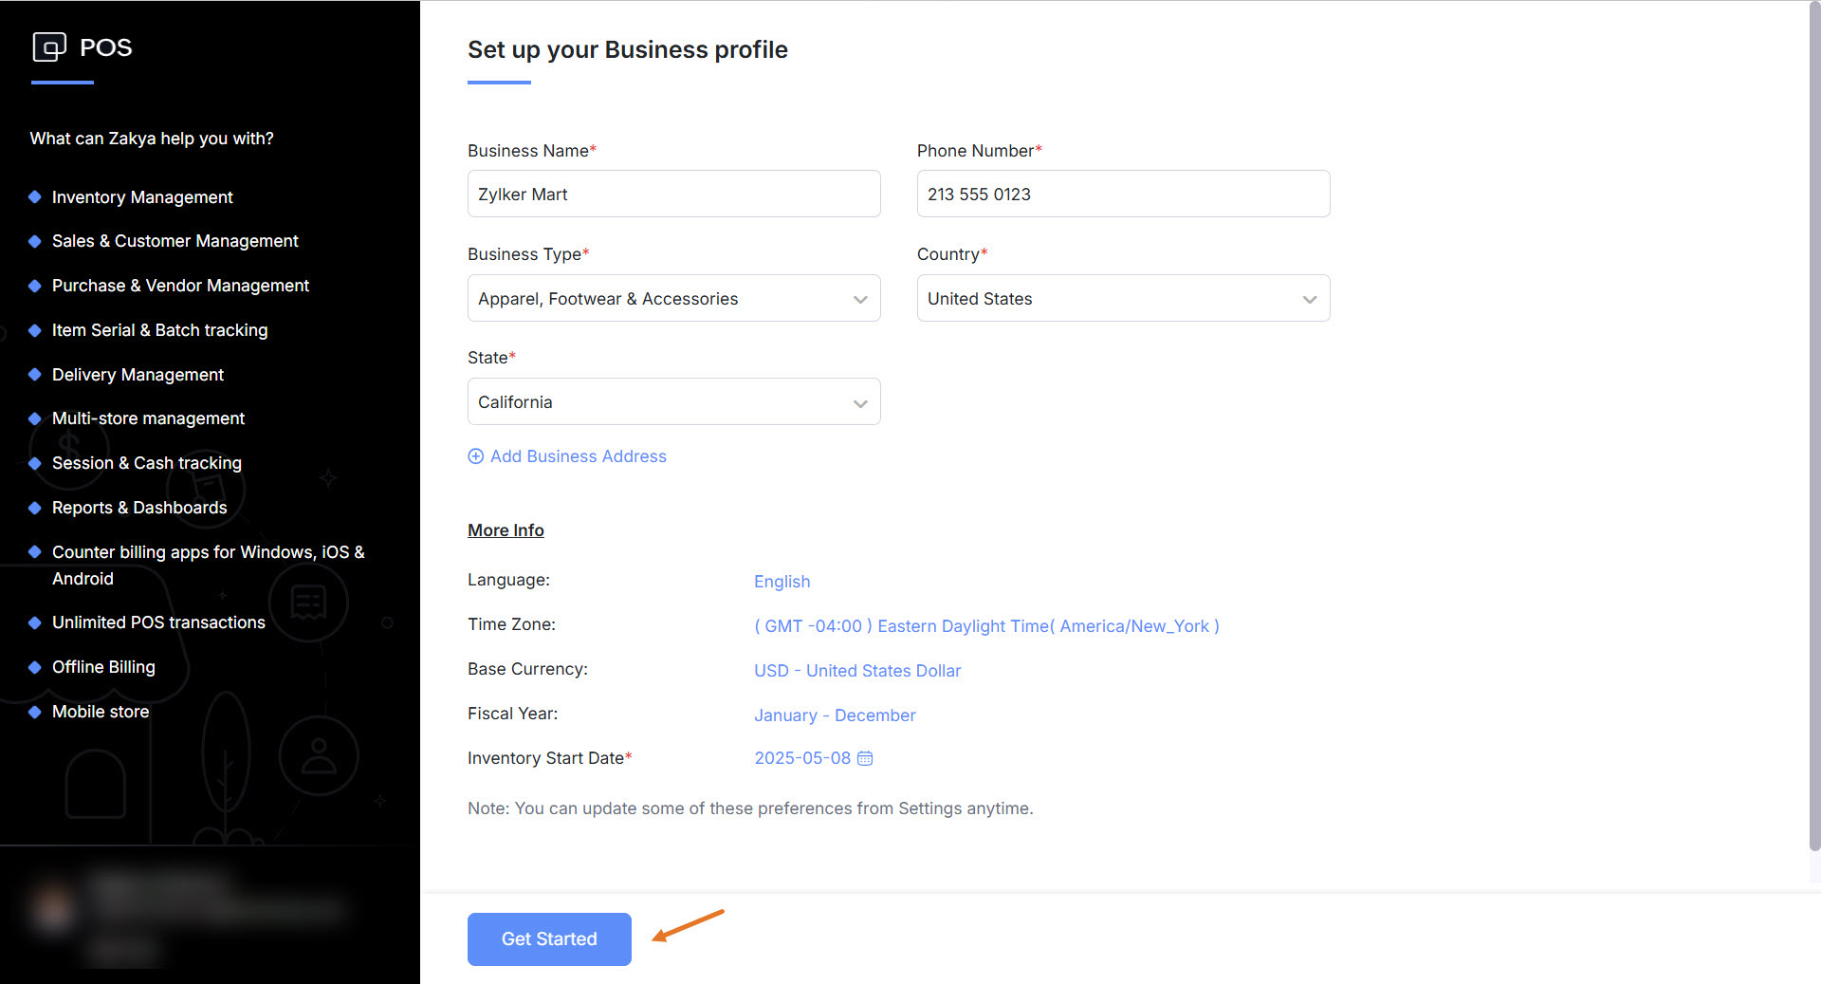Click the Inventory Management bullet icon
The image size is (1821, 984).
35,197
